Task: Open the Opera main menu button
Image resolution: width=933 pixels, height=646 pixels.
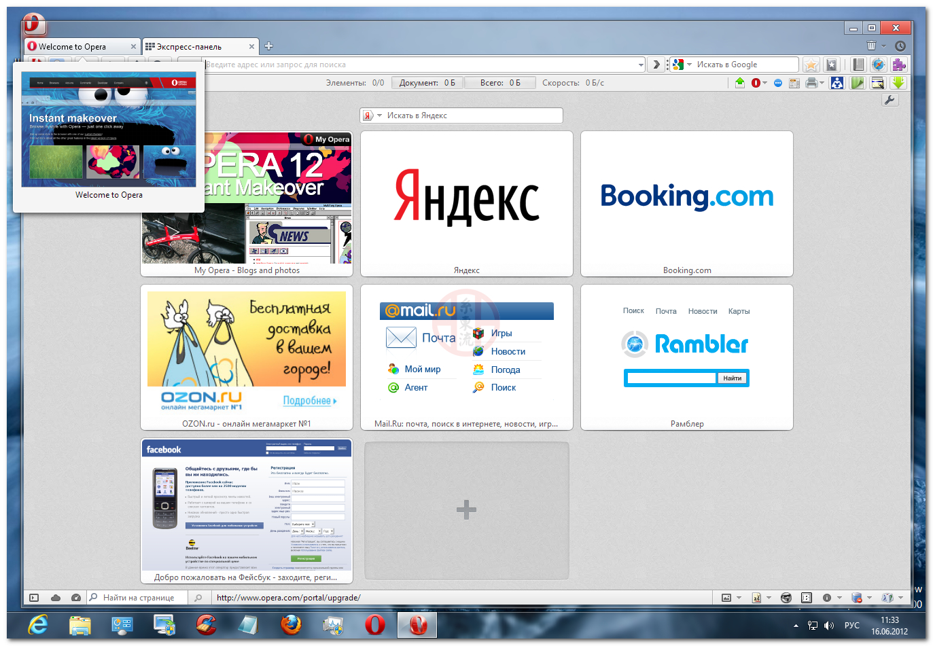Action: pos(34,25)
